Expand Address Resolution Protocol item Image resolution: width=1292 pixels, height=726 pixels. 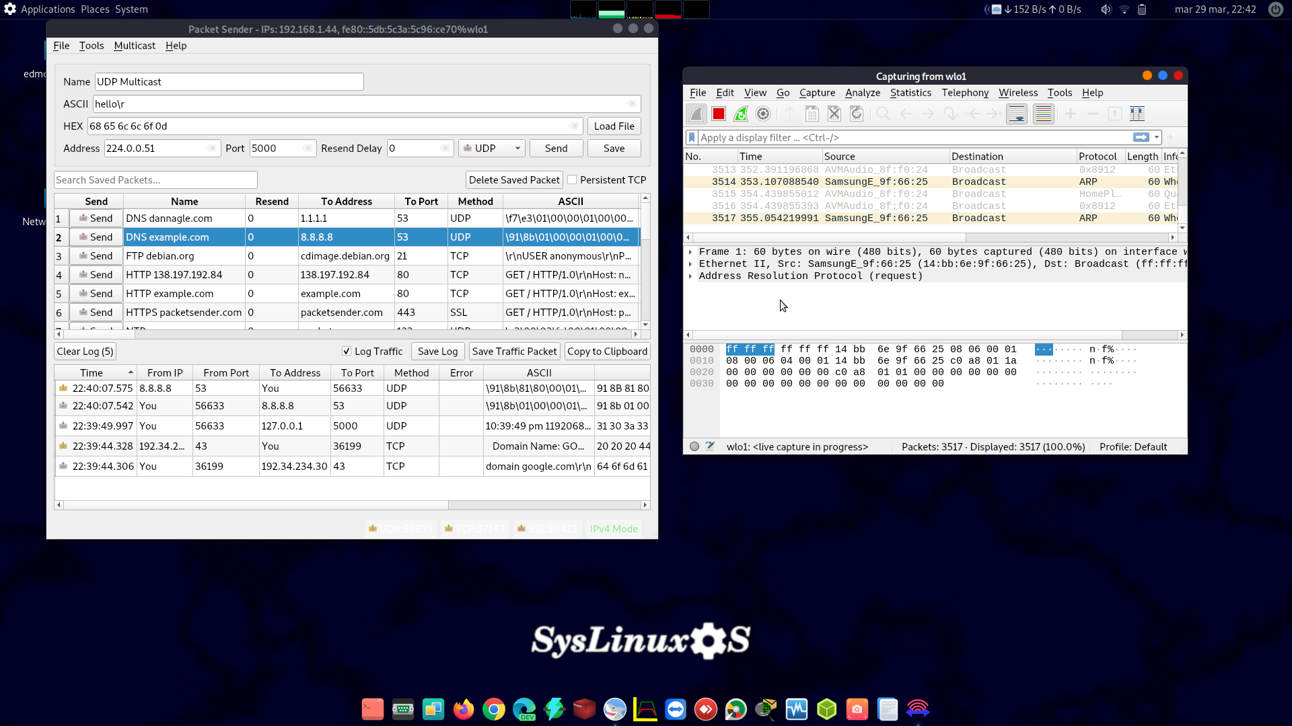click(690, 276)
